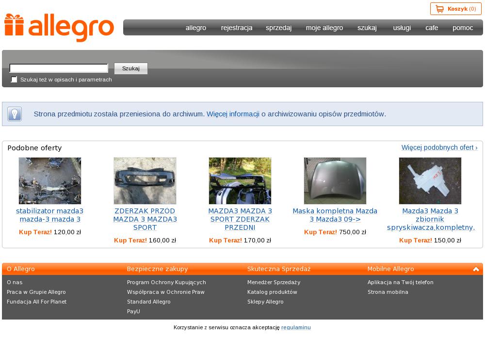The height and width of the screenshot is (337, 485).
Task: Open the sprzedaj menu item
Action: click(279, 28)
